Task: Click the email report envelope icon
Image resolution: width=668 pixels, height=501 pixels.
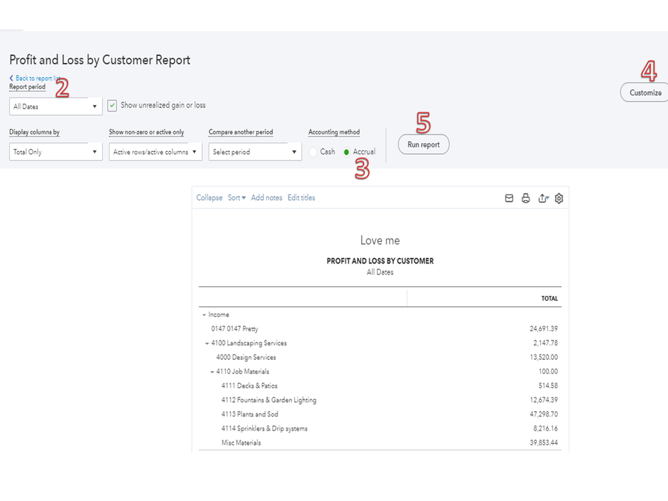Action: click(509, 198)
